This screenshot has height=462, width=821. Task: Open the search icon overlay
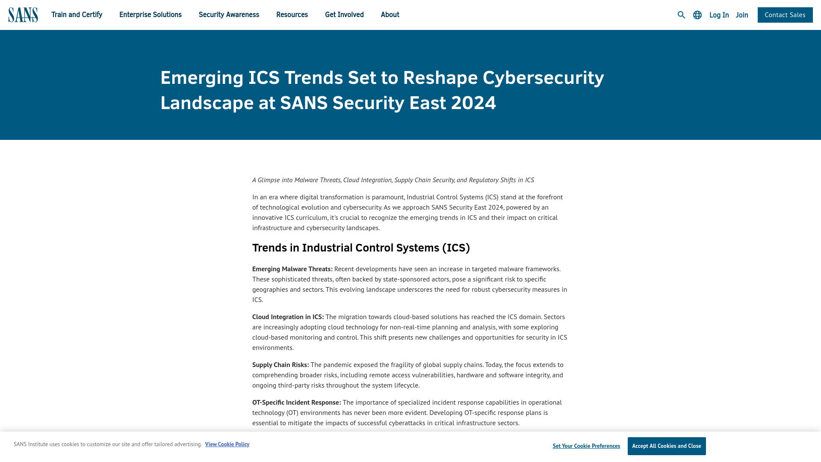pyautogui.click(x=681, y=15)
